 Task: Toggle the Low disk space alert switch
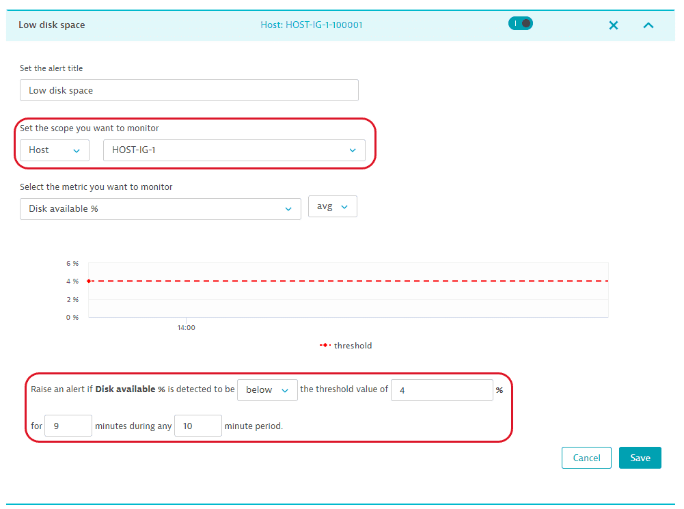(520, 23)
